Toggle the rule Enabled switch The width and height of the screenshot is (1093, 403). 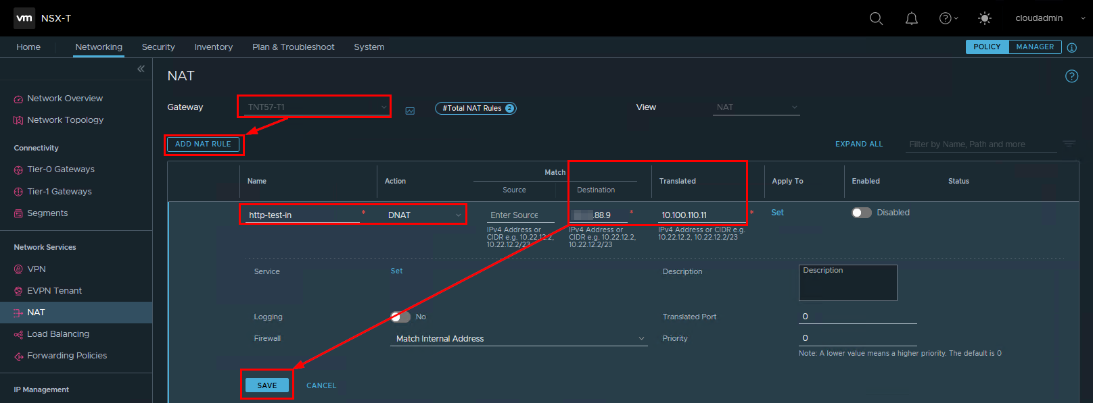point(861,213)
